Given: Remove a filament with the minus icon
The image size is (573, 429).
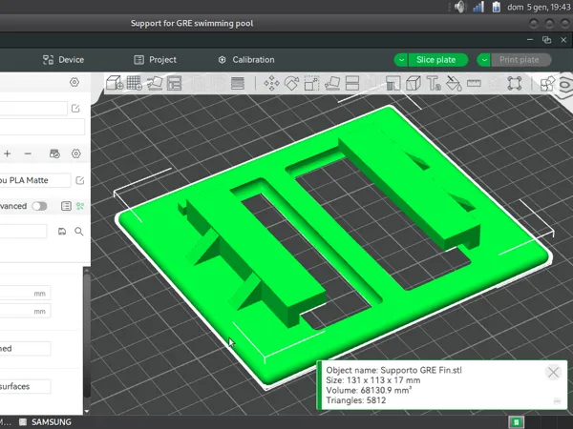Looking at the screenshot, I should 28,153.
